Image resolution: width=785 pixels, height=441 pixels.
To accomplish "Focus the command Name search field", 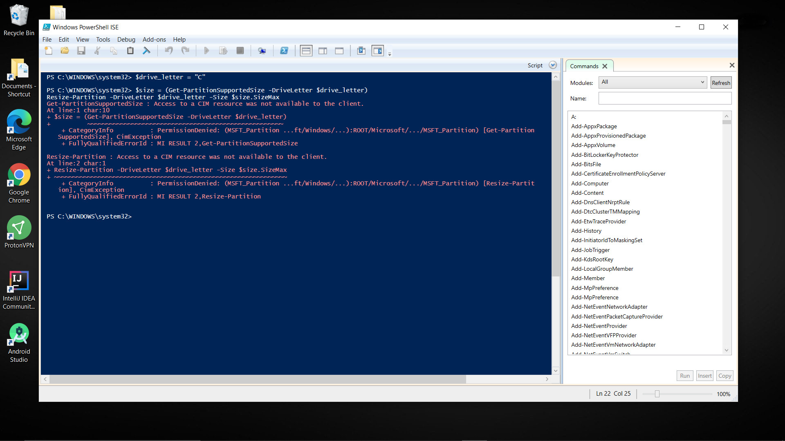I will pyautogui.click(x=665, y=98).
